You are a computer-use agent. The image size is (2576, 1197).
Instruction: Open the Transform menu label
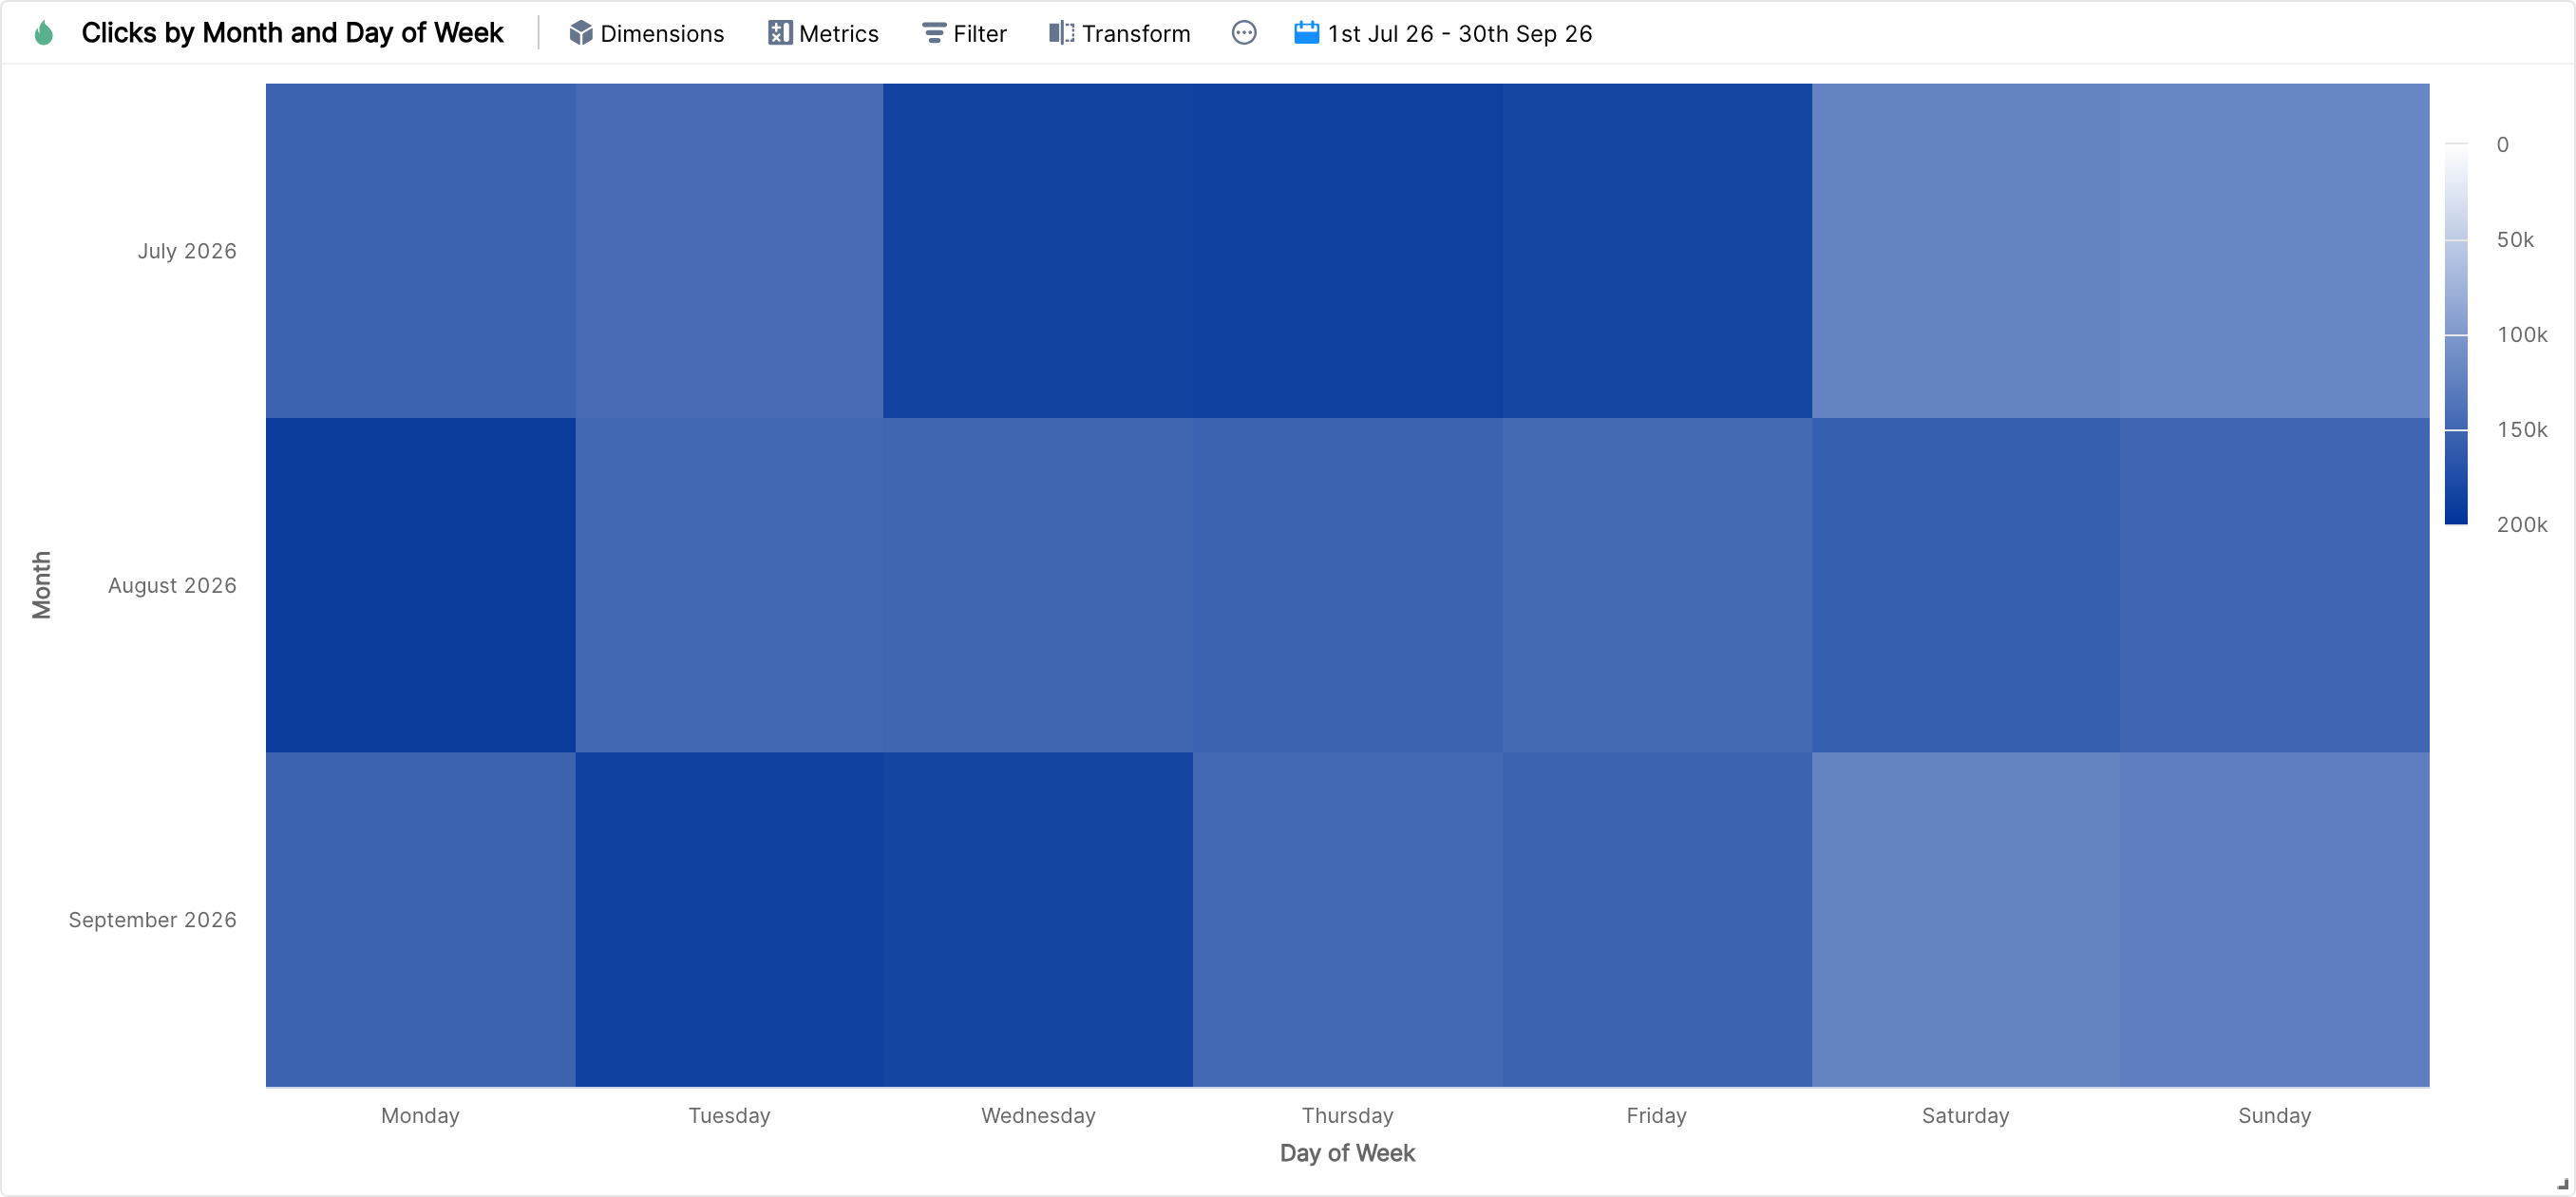tap(1136, 34)
